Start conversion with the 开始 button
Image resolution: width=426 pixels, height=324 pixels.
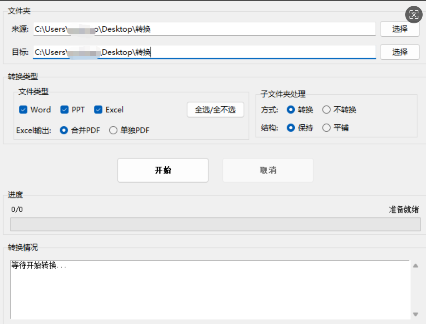click(163, 170)
